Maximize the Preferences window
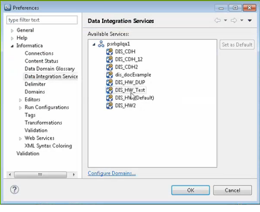The height and width of the screenshot is (212, 260). 235,8
